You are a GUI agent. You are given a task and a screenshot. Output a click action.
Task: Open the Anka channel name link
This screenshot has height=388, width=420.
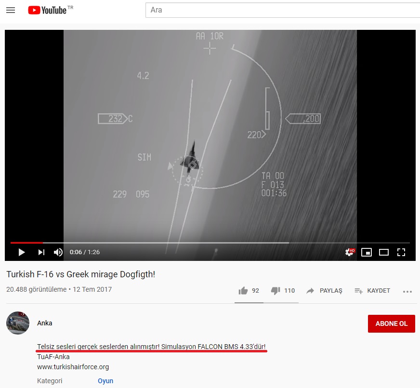tap(45, 323)
